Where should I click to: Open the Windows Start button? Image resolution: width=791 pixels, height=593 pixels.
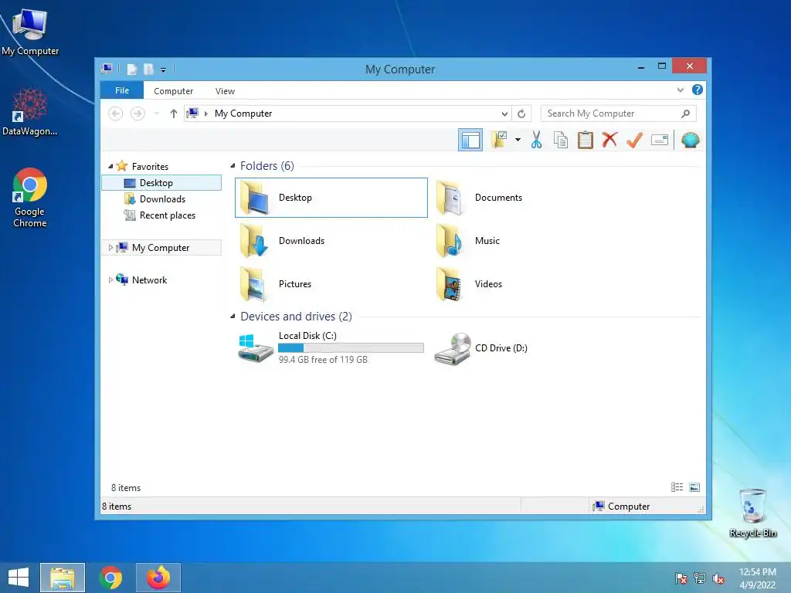point(19,578)
